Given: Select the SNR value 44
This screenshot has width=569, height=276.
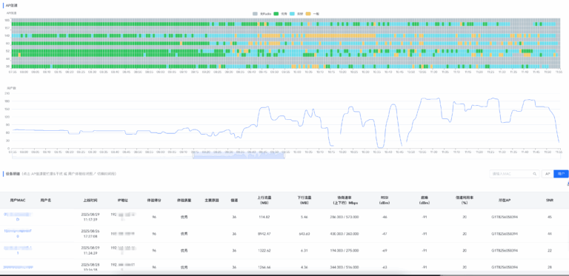Looking at the screenshot, I should 550,234.
